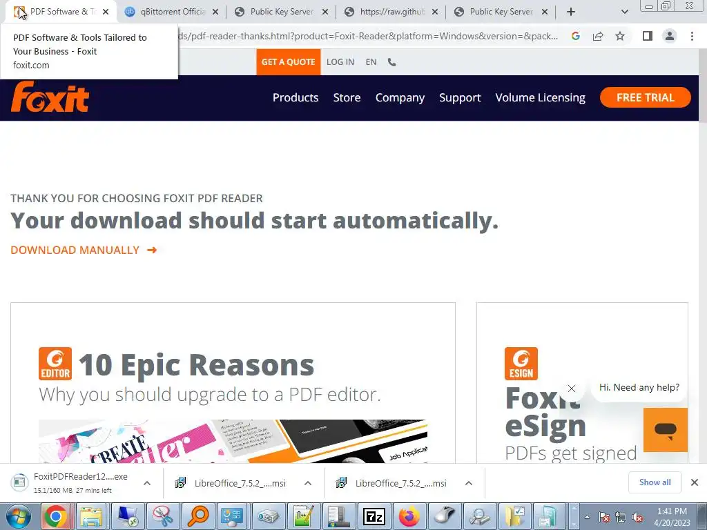
Task: Expand first LibreOffice download options chevron
Action: [x=308, y=483]
